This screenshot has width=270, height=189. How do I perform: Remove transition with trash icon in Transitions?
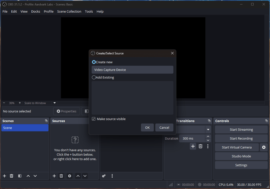click(x=201, y=146)
